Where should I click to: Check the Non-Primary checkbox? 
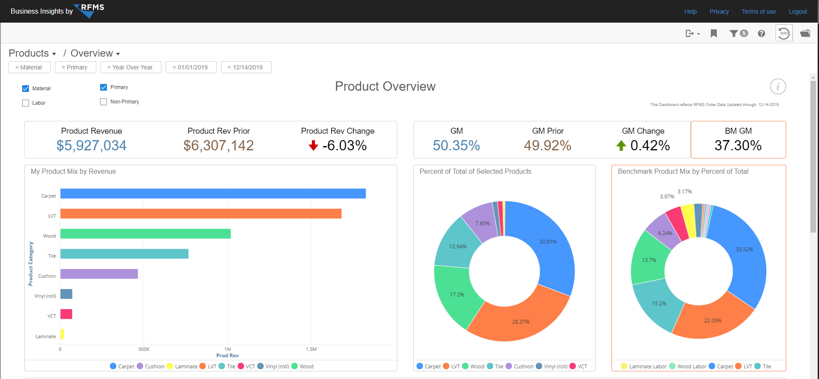coord(103,102)
